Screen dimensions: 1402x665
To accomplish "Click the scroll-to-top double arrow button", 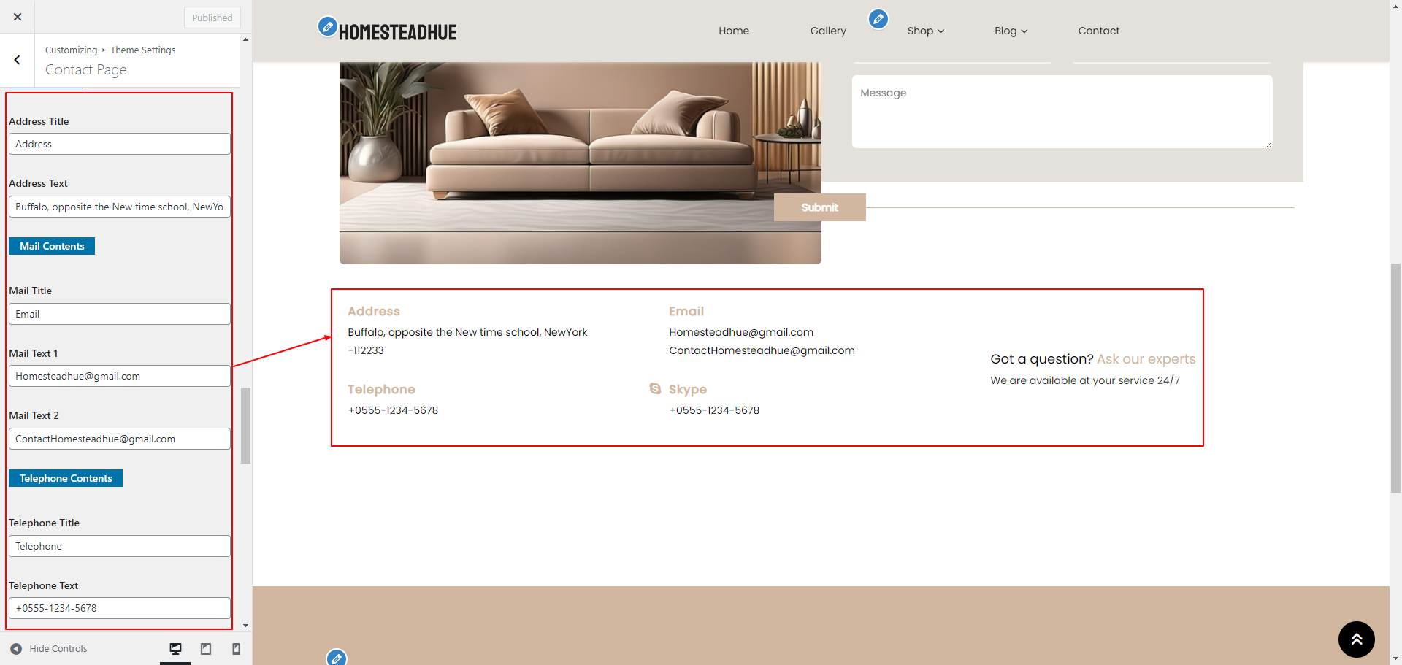I will tap(1356, 639).
